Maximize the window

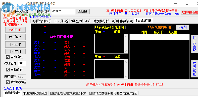(187, 3)
